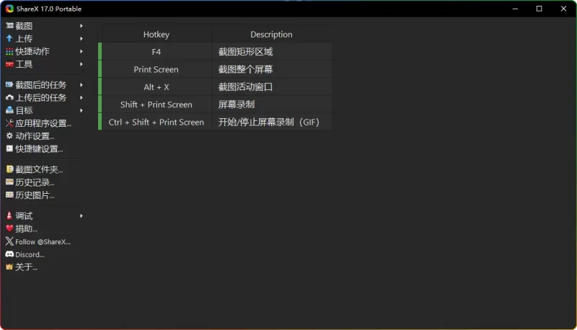Select the Ctrl + Shift + Print Screen cell

click(x=156, y=122)
